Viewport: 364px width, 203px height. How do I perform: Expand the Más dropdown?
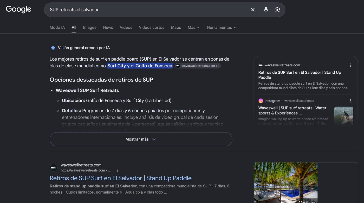pos(193,27)
